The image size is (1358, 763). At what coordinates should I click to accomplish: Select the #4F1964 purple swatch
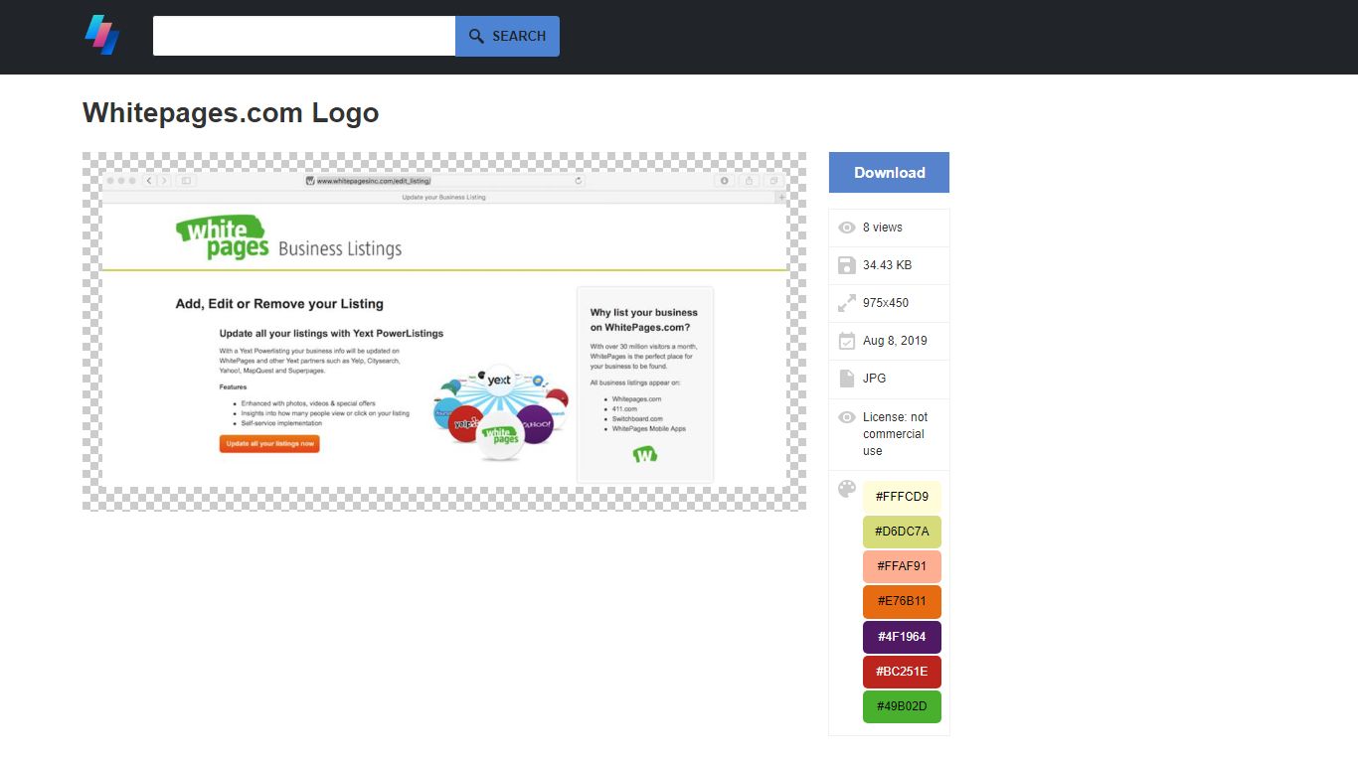tap(902, 637)
